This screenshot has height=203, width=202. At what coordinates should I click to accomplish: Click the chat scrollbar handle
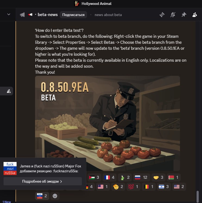tap(198, 196)
